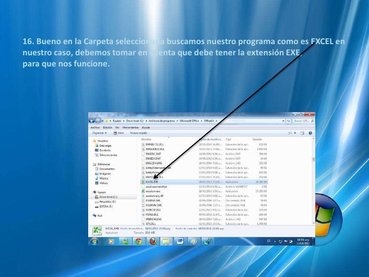Open the Archivo menu
Viewport: 369px width, 277px height.
95,127
